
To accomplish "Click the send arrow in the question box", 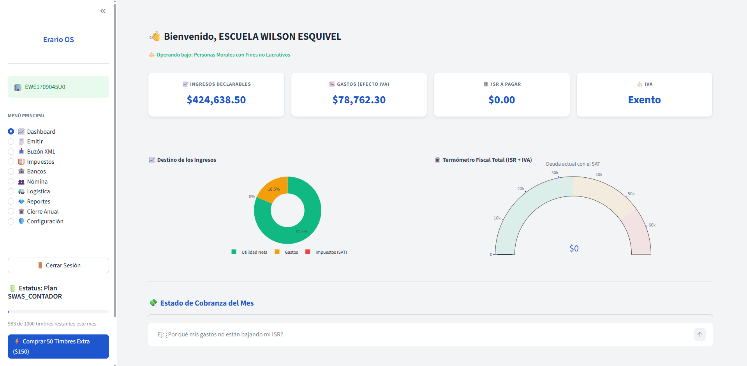I will coord(699,334).
